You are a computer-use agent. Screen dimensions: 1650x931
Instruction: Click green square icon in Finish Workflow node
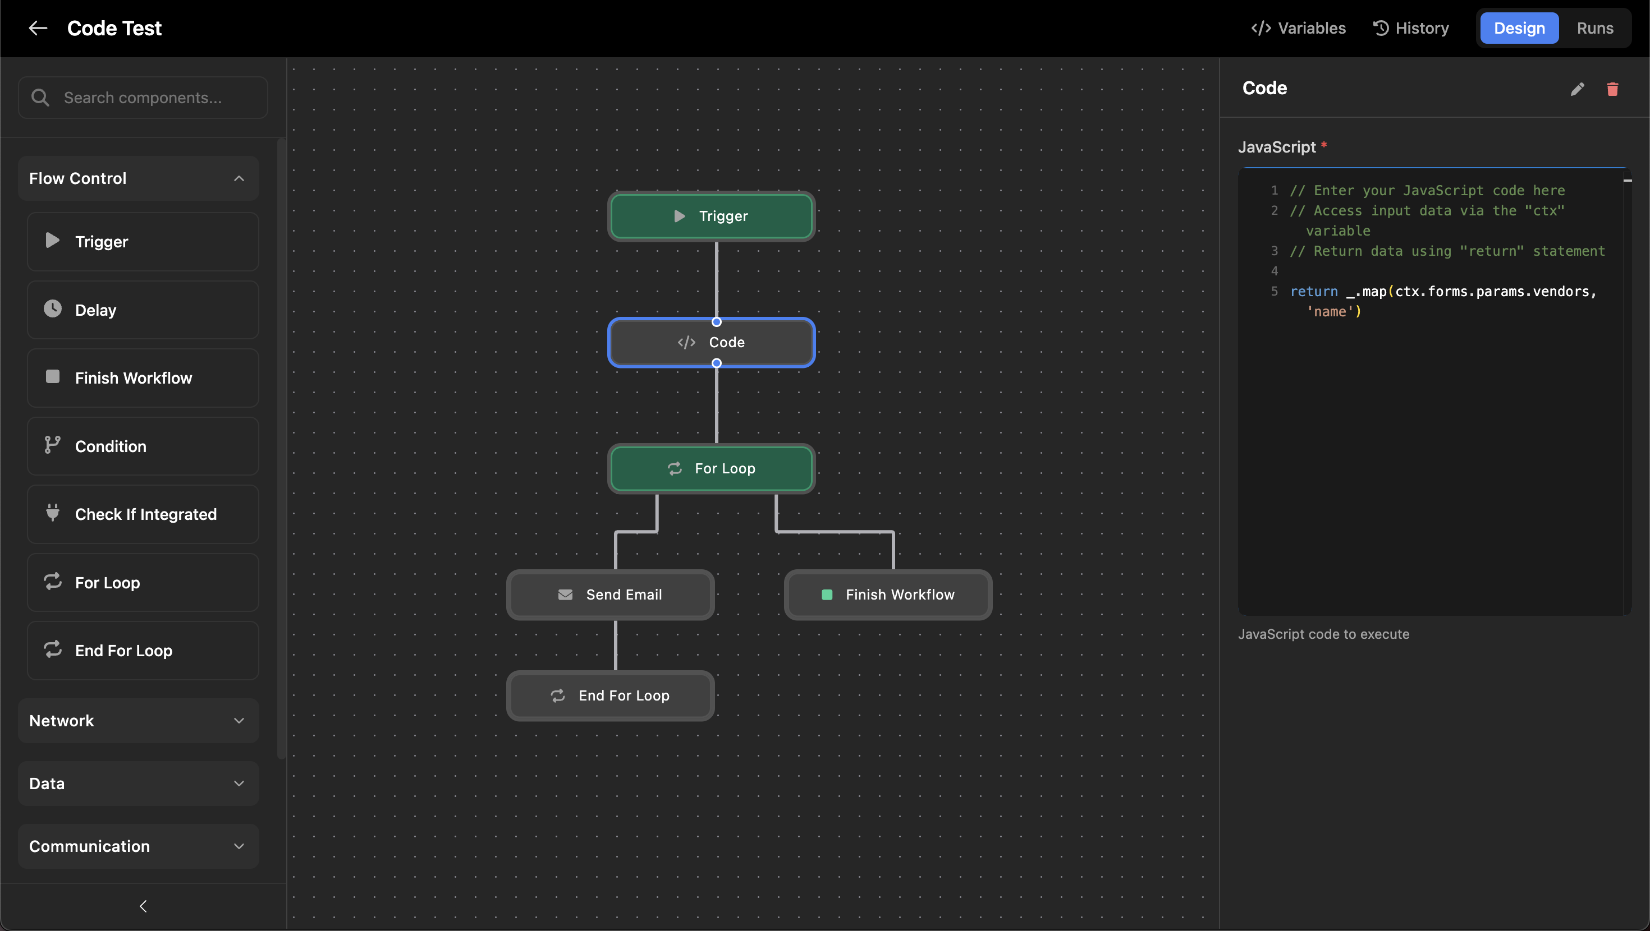pyautogui.click(x=827, y=595)
